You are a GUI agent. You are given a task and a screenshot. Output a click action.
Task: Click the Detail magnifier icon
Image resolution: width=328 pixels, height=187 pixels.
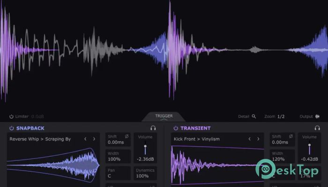[254, 116]
